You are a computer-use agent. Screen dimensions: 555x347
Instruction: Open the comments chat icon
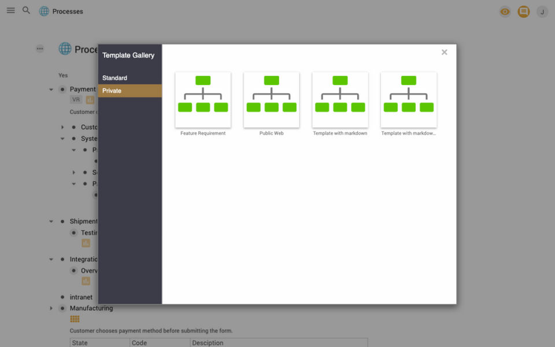524,12
